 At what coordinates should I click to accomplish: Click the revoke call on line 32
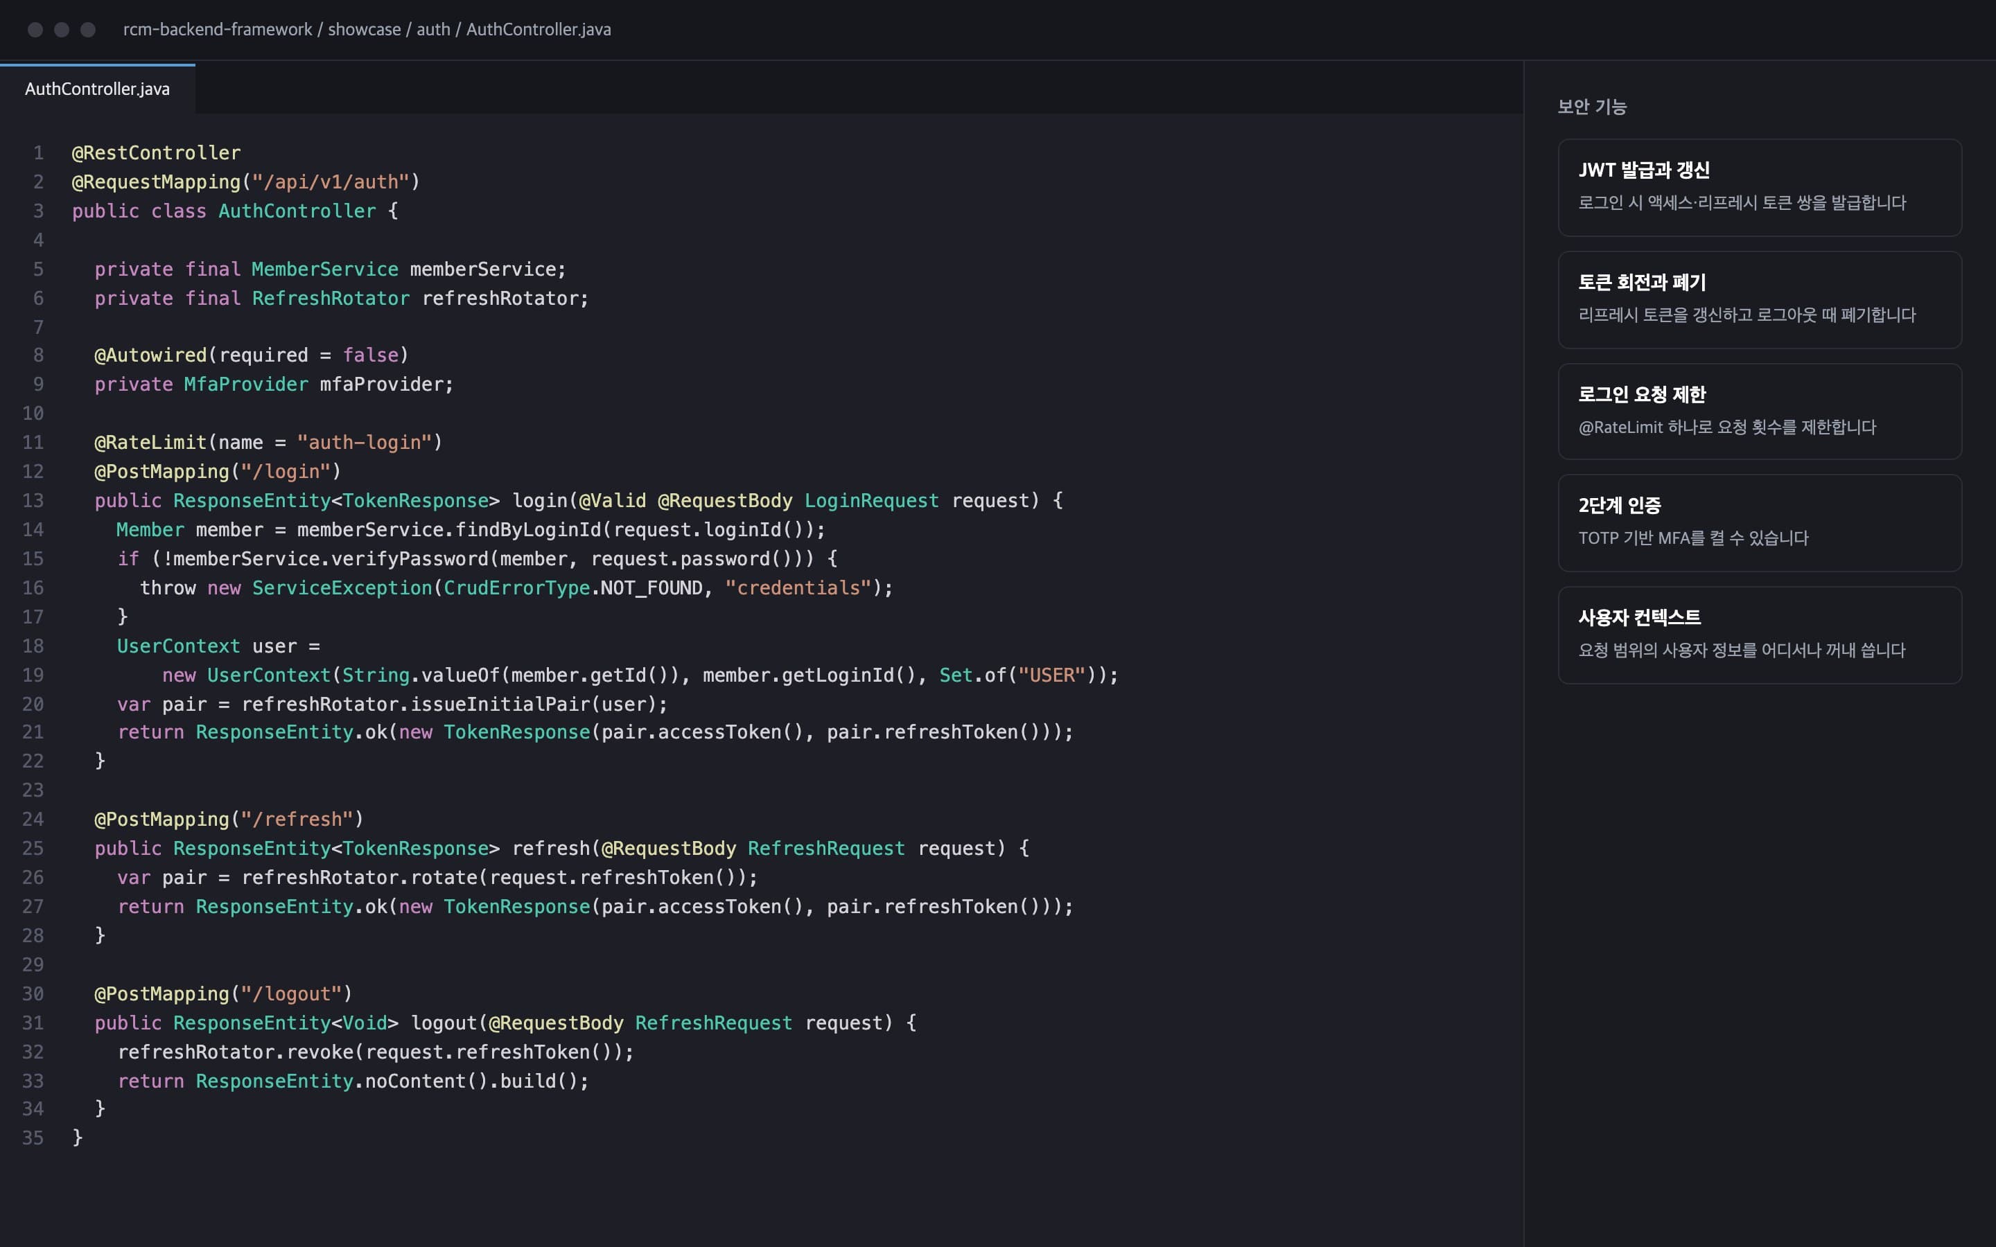(319, 1052)
